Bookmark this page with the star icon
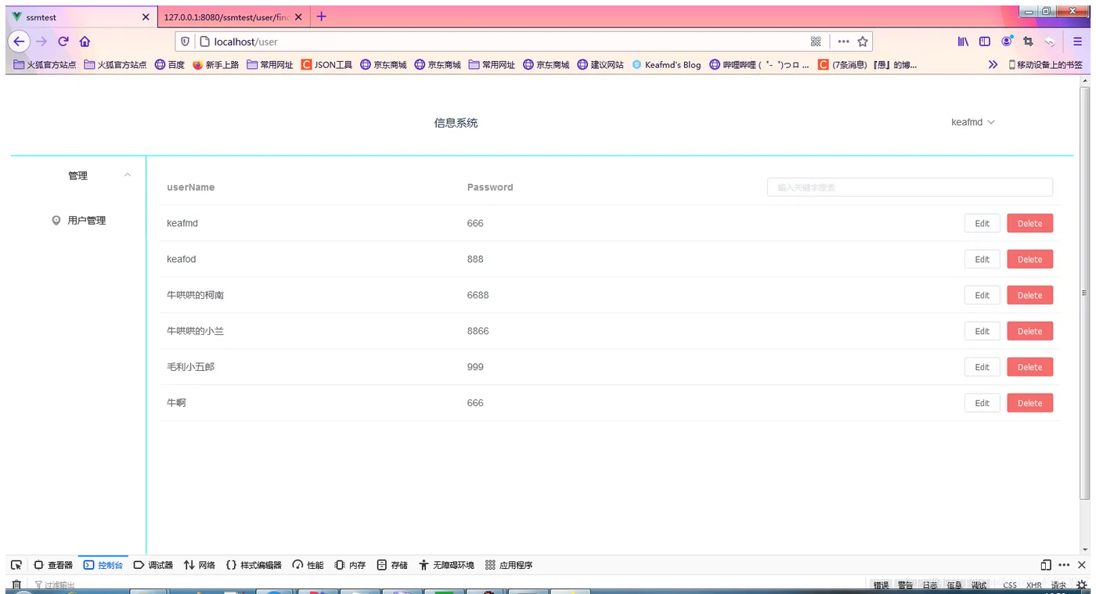Viewport: 1096px width, 594px height. (x=863, y=41)
